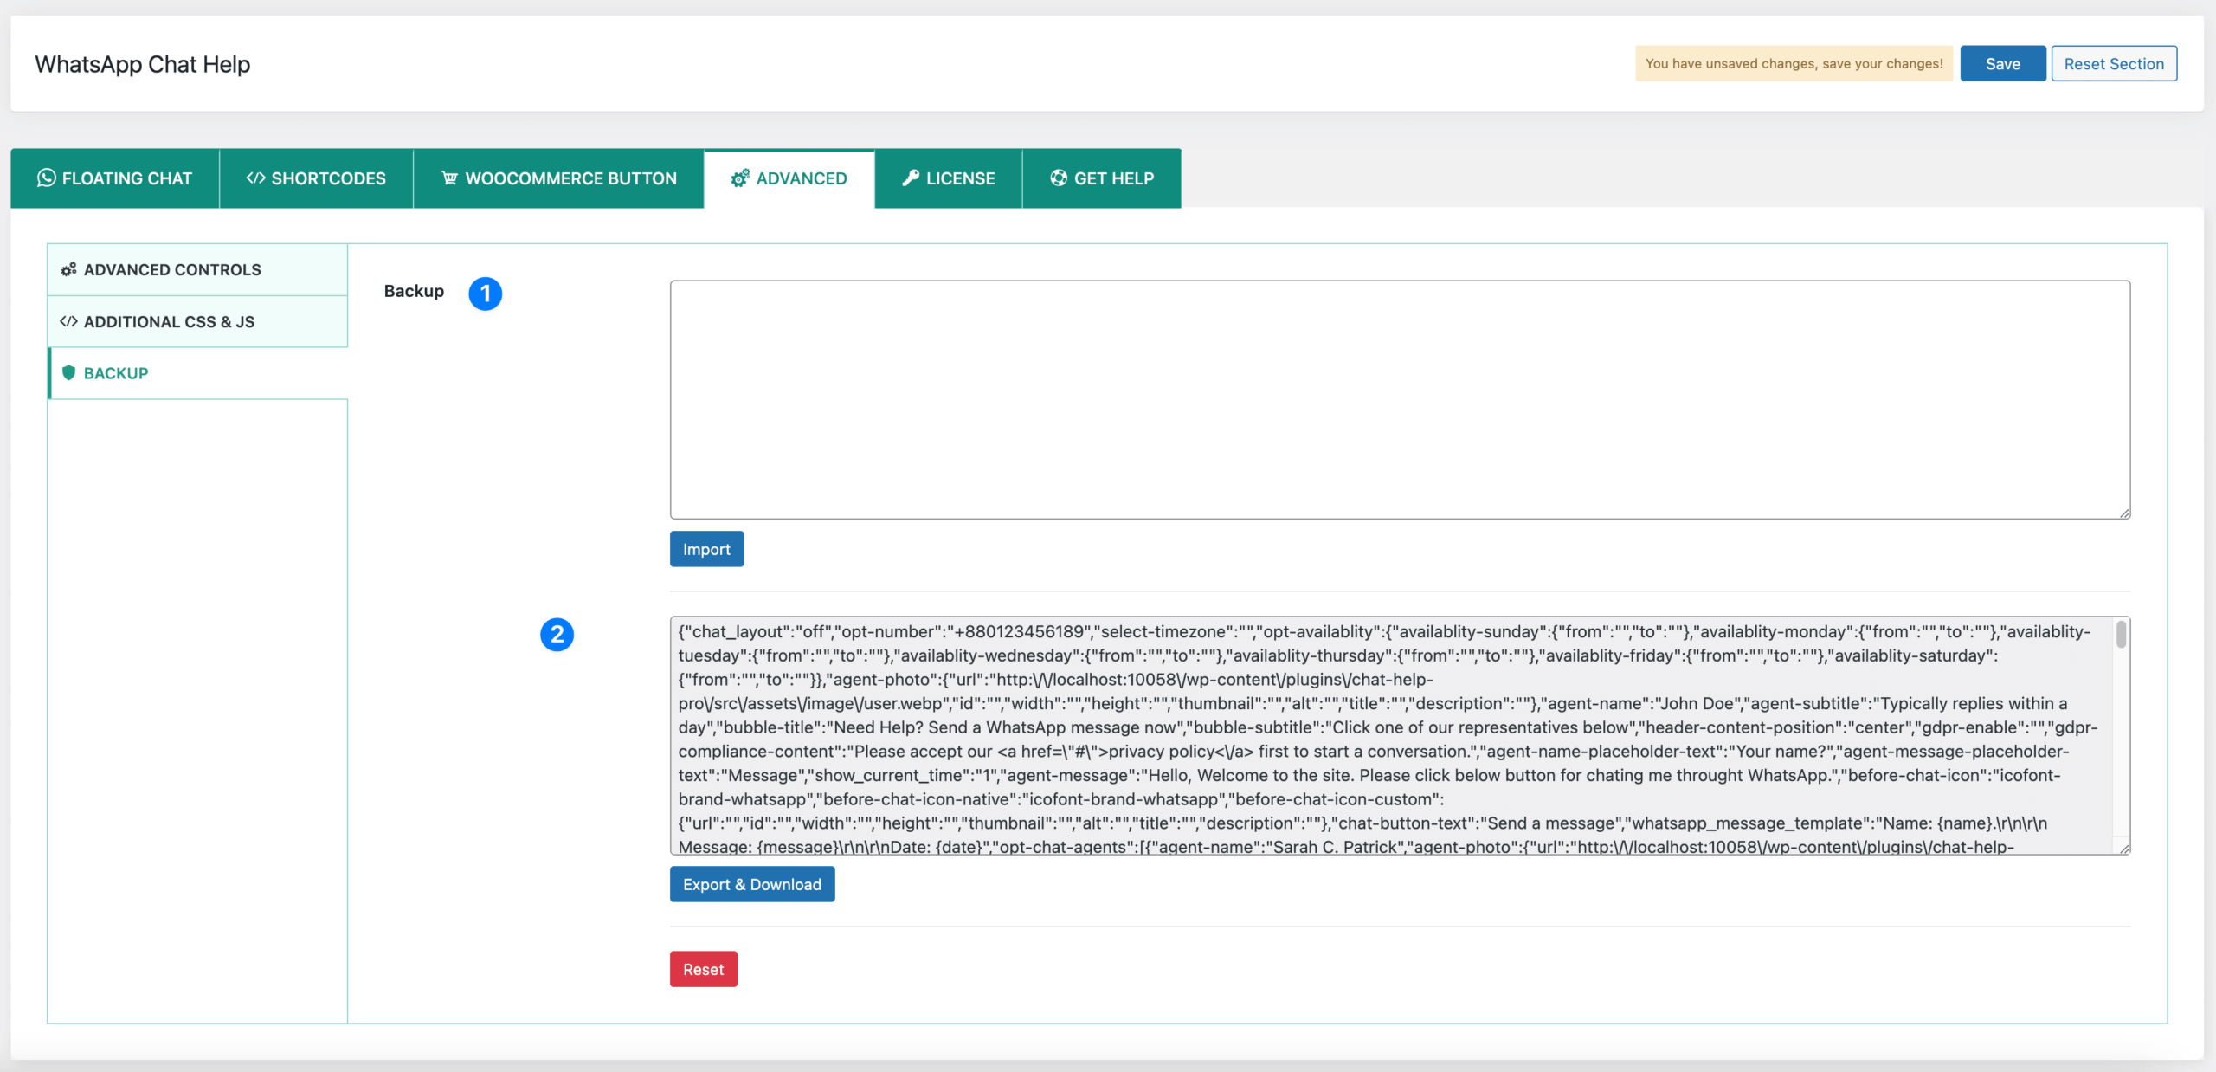Select the Advanced tab

789,178
